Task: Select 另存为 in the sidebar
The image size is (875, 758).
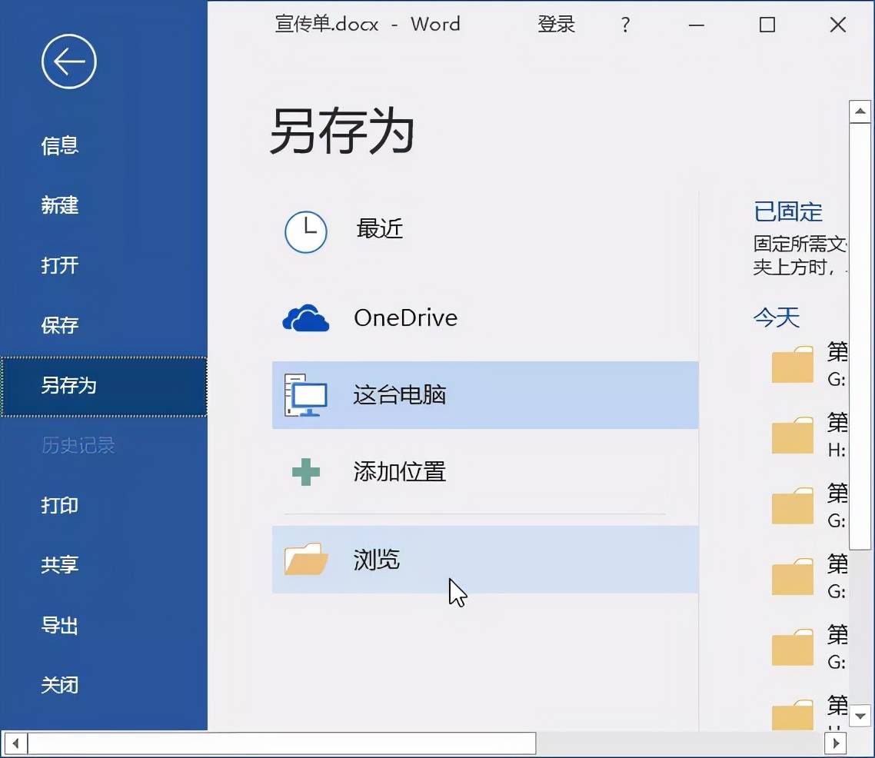Action: tap(104, 386)
